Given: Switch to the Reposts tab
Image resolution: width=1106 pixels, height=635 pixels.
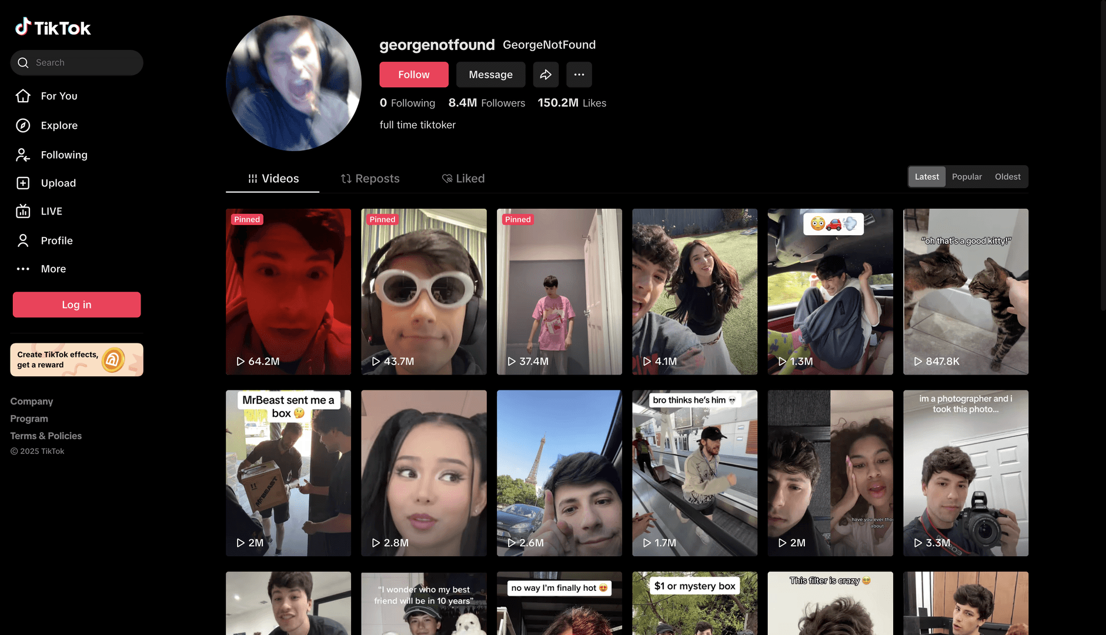Looking at the screenshot, I should [x=370, y=178].
